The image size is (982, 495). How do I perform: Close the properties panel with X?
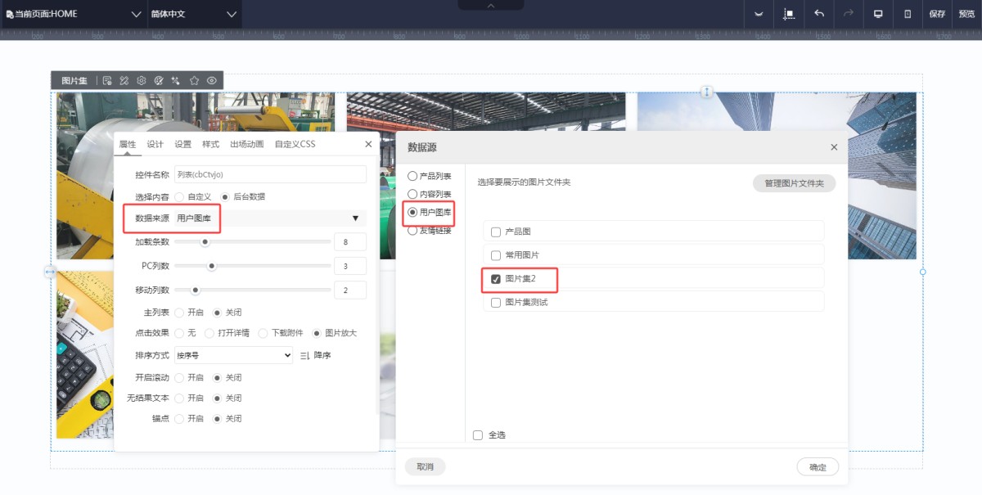click(368, 144)
